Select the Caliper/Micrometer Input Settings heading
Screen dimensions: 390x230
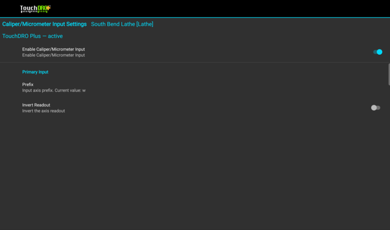[x=44, y=24]
